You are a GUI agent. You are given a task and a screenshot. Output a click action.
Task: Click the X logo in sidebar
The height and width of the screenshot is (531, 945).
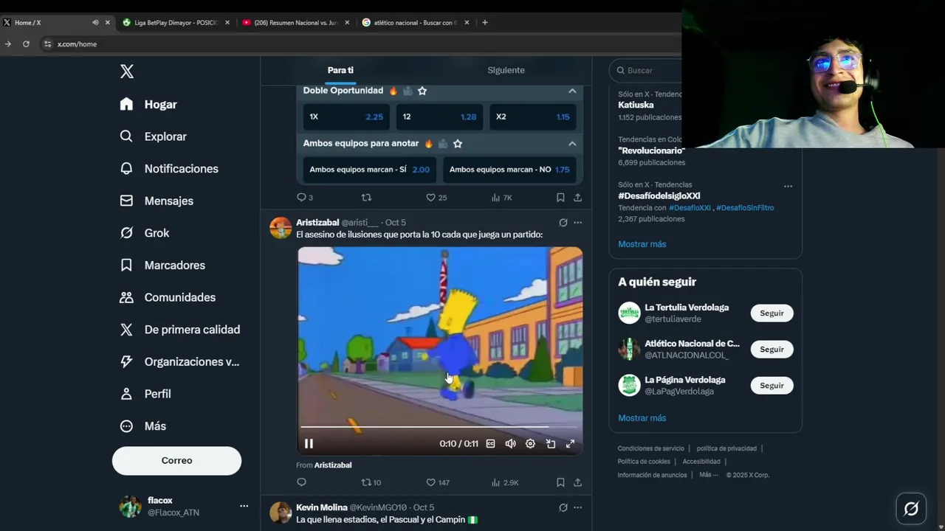coord(127,72)
